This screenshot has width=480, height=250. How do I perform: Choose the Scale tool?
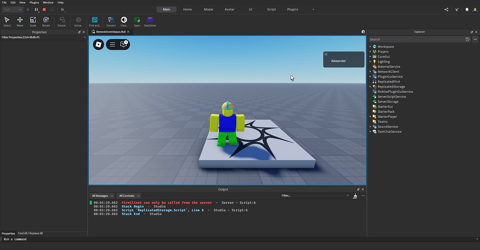pyautogui.click(x=33, y=21)
